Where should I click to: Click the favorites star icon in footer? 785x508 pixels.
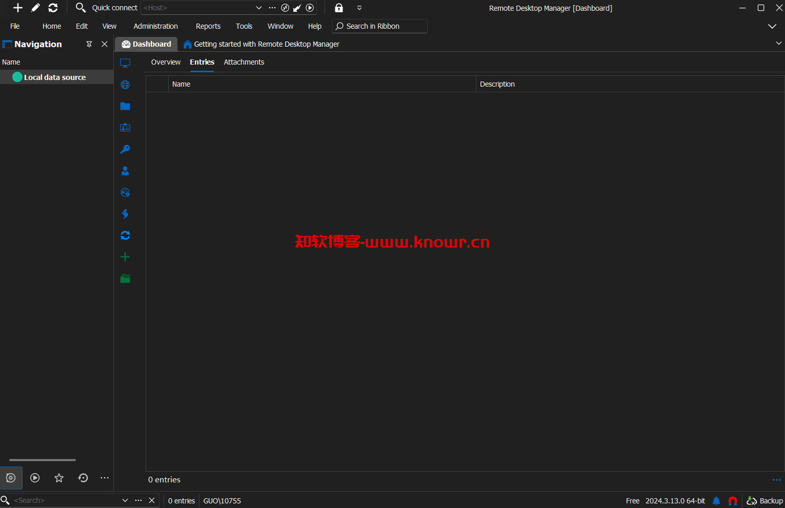[59, 478]
